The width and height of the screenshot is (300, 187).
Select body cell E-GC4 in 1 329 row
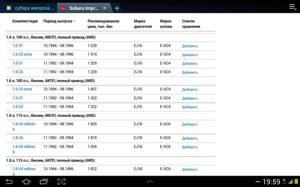pos(165,63)
